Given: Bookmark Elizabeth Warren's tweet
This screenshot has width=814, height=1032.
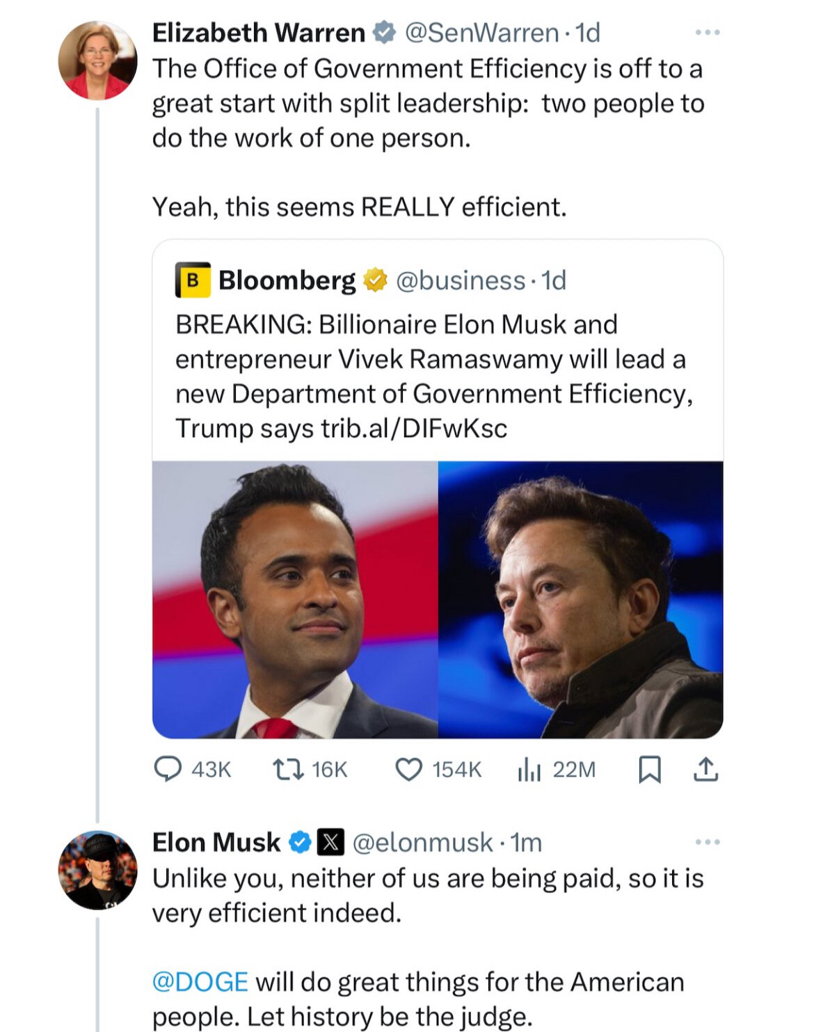Looking at the screenshot, I should pos(650,770).
